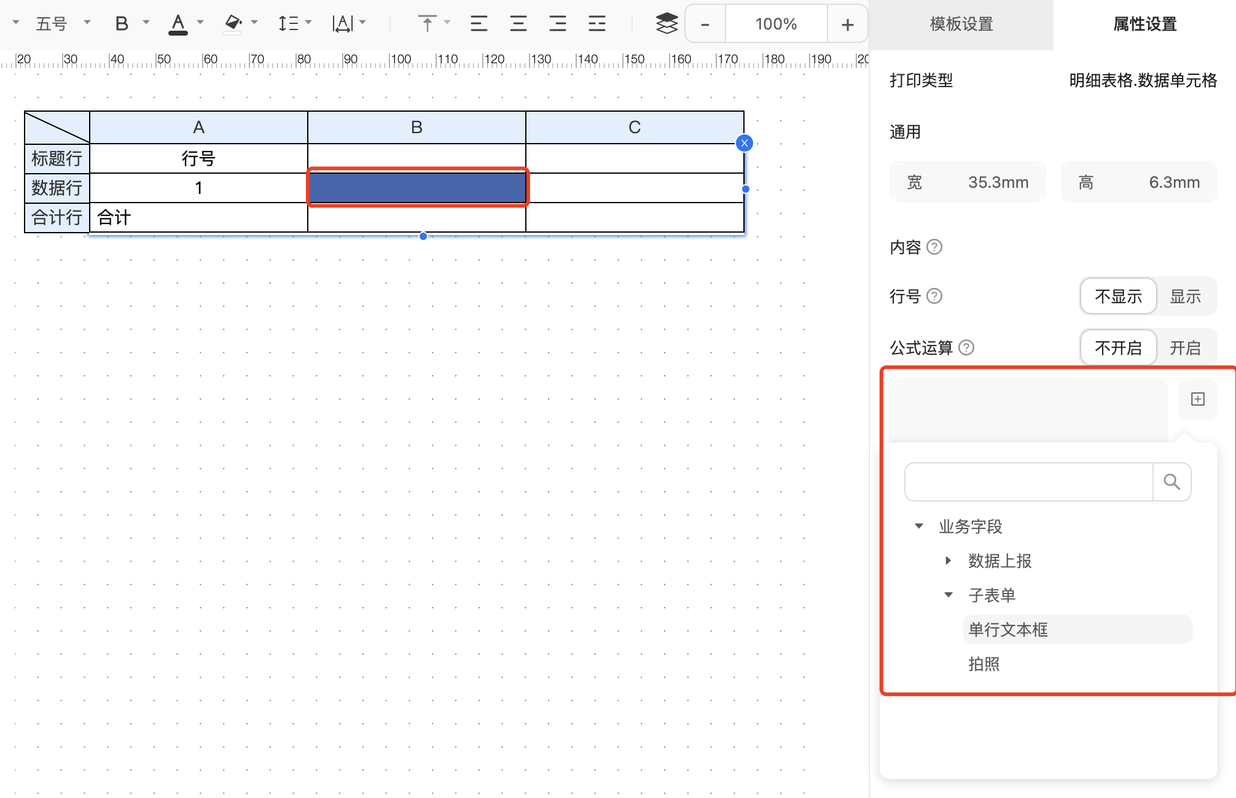
Task: Open line spacing options icon
Action: 288,24
